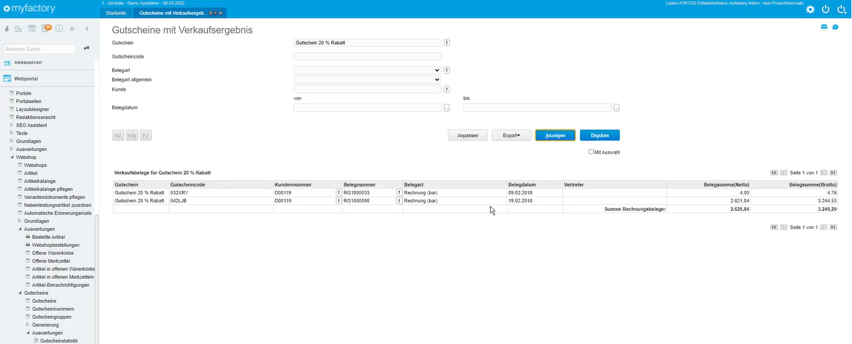Open the 'Belegart allgemein' dropdown
This screenshot has height=344, width=852.
367,79
